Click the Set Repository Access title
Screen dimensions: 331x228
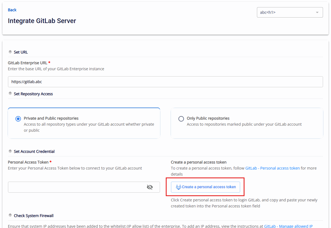pyautogui.click(x=33, y=94)
